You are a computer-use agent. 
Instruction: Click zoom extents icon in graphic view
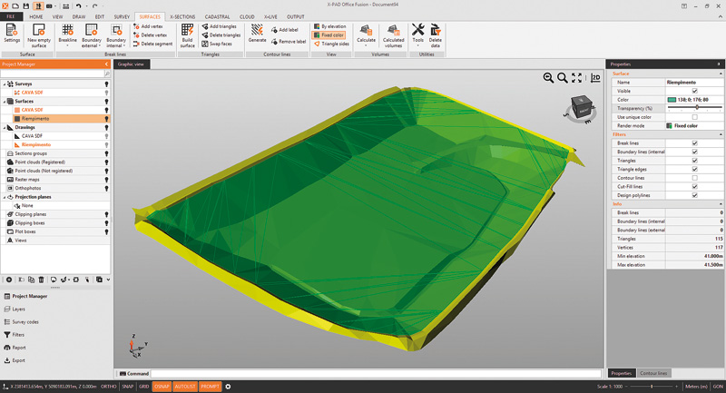coord(577,78)
